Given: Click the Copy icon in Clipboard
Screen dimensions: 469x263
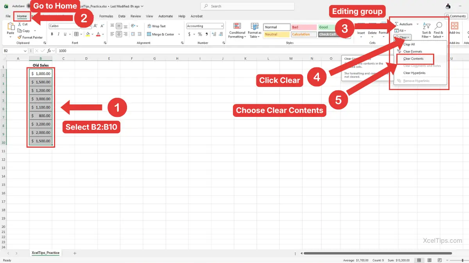Looking at the screenshot, I should (20, 31).
